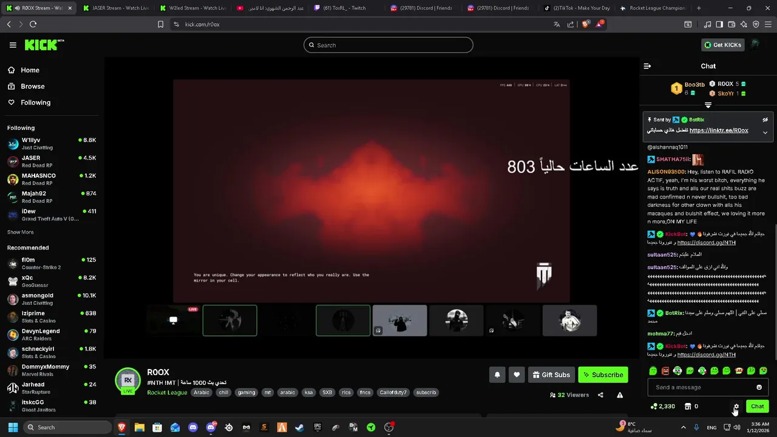Open xQc recommended channel
Viewport: 777px width, 437px height.
point(51,281)
